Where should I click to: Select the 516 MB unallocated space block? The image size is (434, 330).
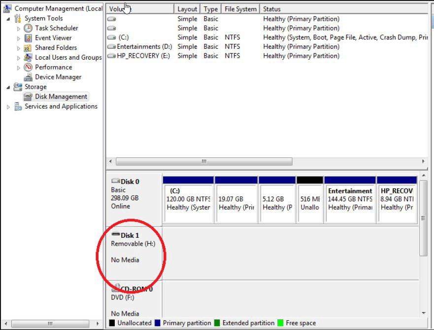click(x=310, y=199)
